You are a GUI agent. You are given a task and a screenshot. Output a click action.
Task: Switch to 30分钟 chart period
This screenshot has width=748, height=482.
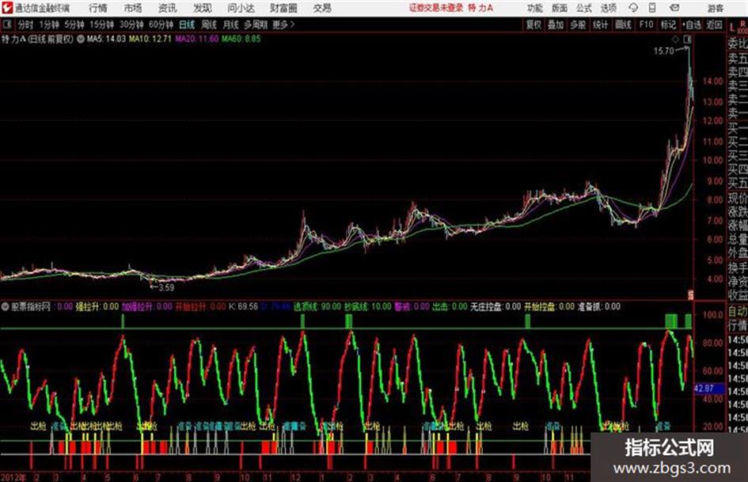(131, 25)
